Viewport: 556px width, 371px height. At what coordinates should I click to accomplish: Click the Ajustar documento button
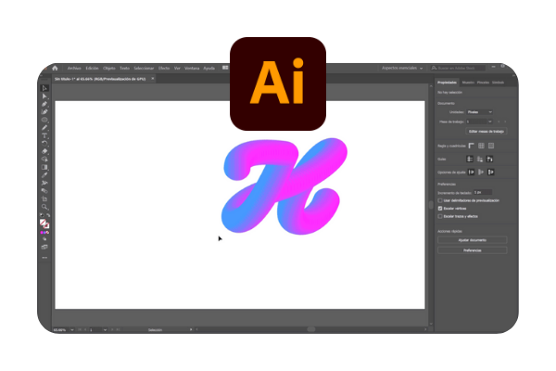(x=473, y=240)
